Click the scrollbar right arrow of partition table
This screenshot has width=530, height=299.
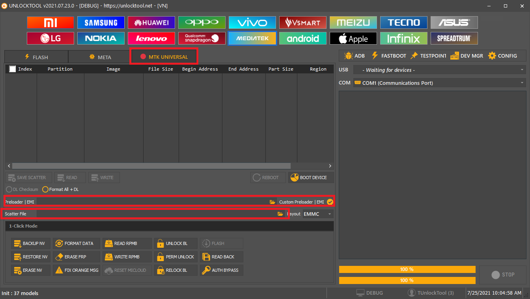(330, 166)
